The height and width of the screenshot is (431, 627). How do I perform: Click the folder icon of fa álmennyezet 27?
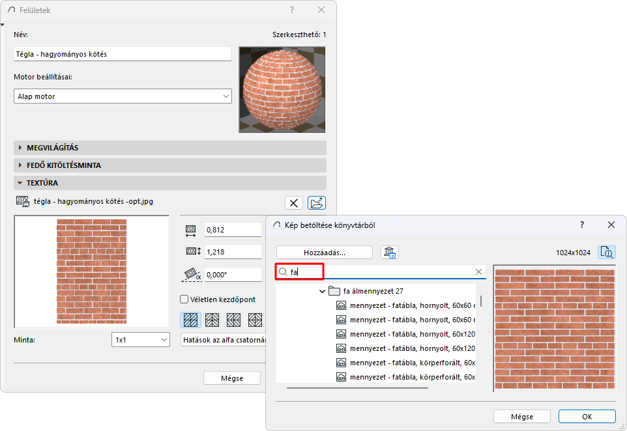click(x=334, y=291)
